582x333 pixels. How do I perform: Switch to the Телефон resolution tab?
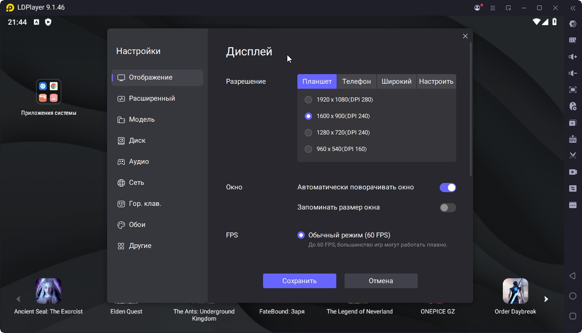[356, 81]
